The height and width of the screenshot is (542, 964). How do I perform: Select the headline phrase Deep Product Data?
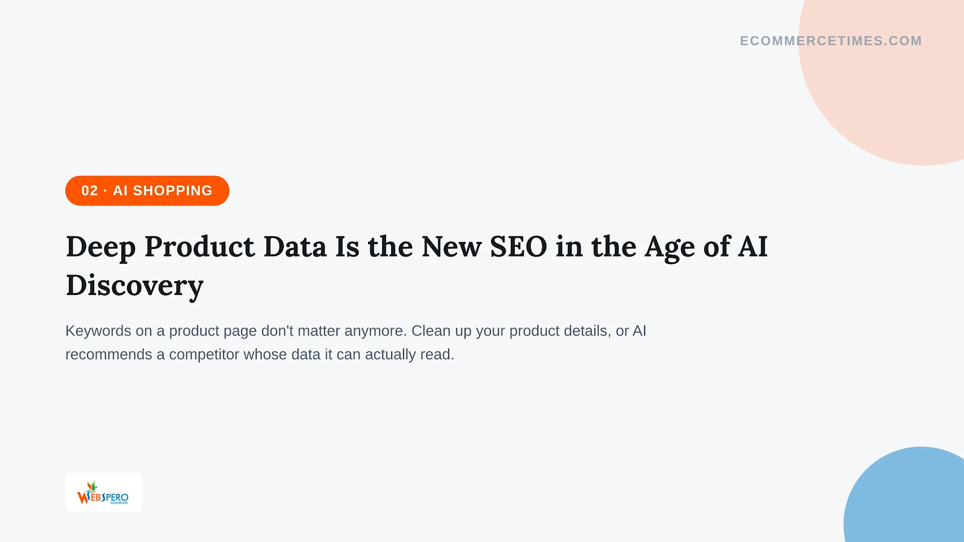[x=196, y=248]
